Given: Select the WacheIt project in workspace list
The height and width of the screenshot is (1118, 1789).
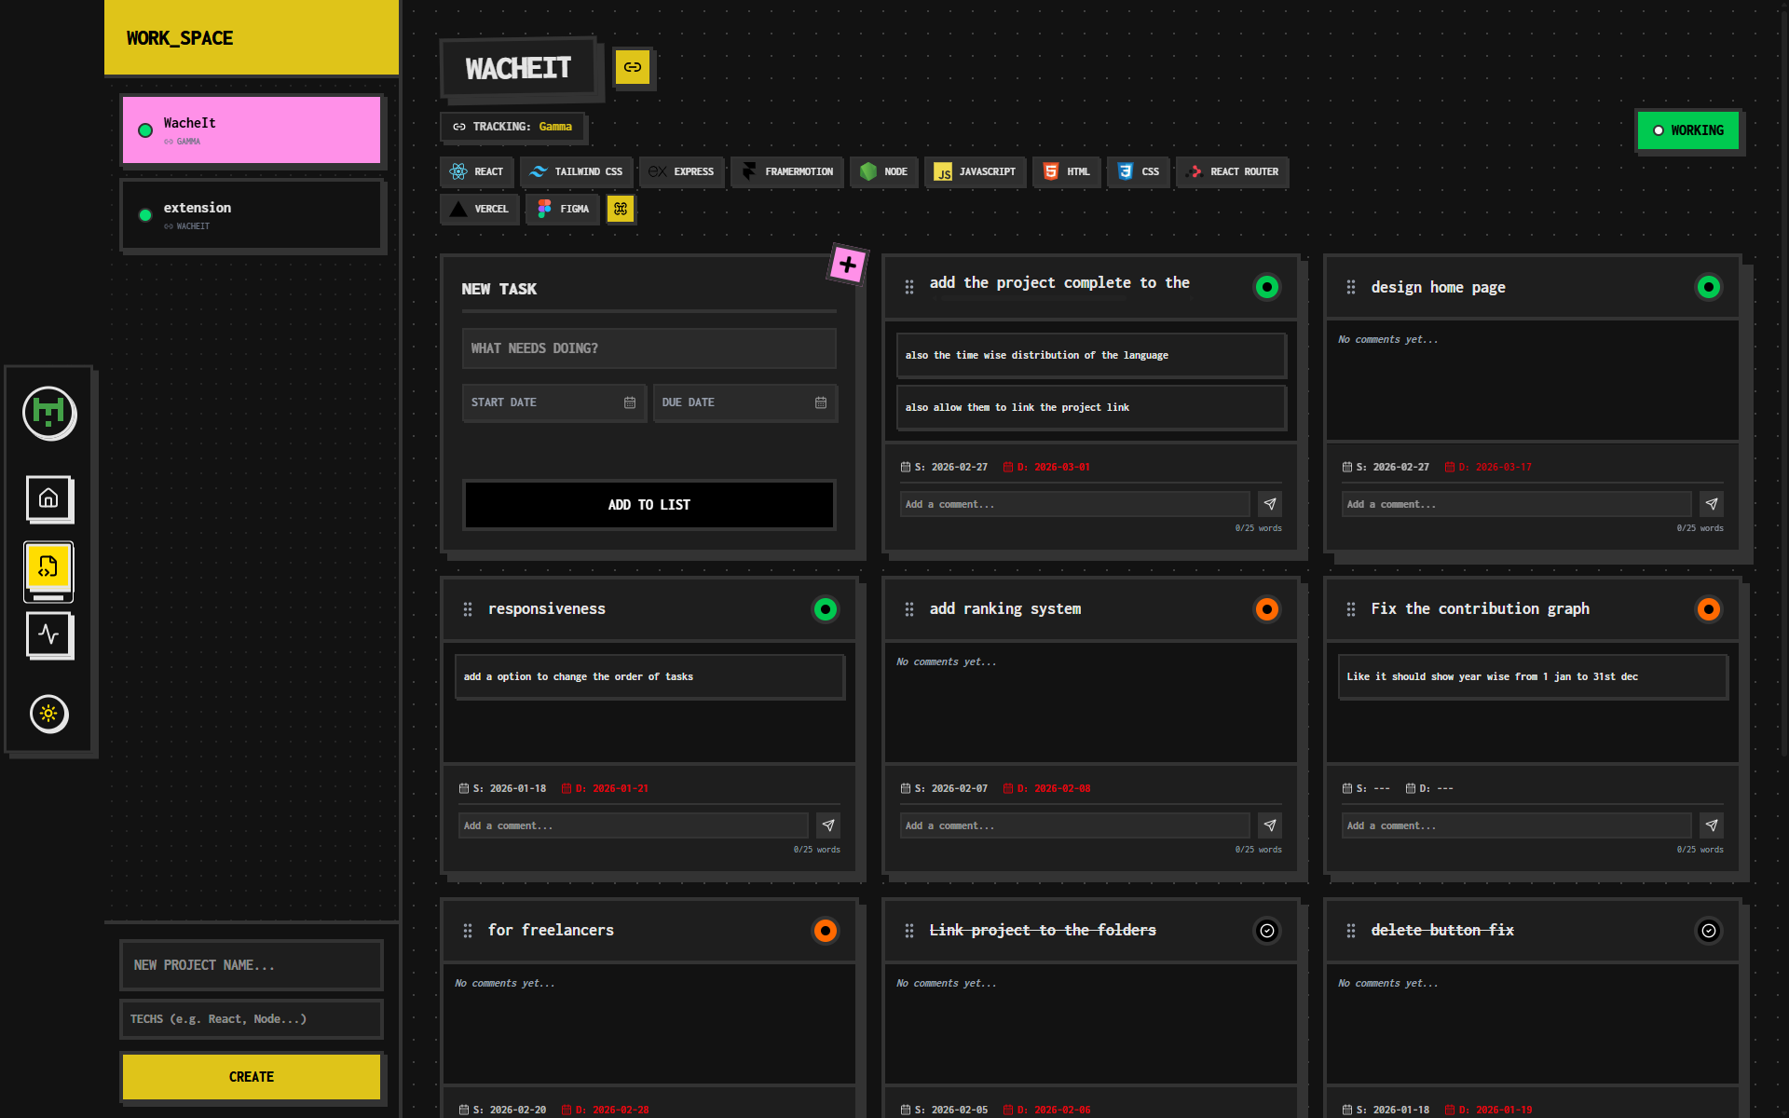Looking at the screenshot, I should 252,130.
